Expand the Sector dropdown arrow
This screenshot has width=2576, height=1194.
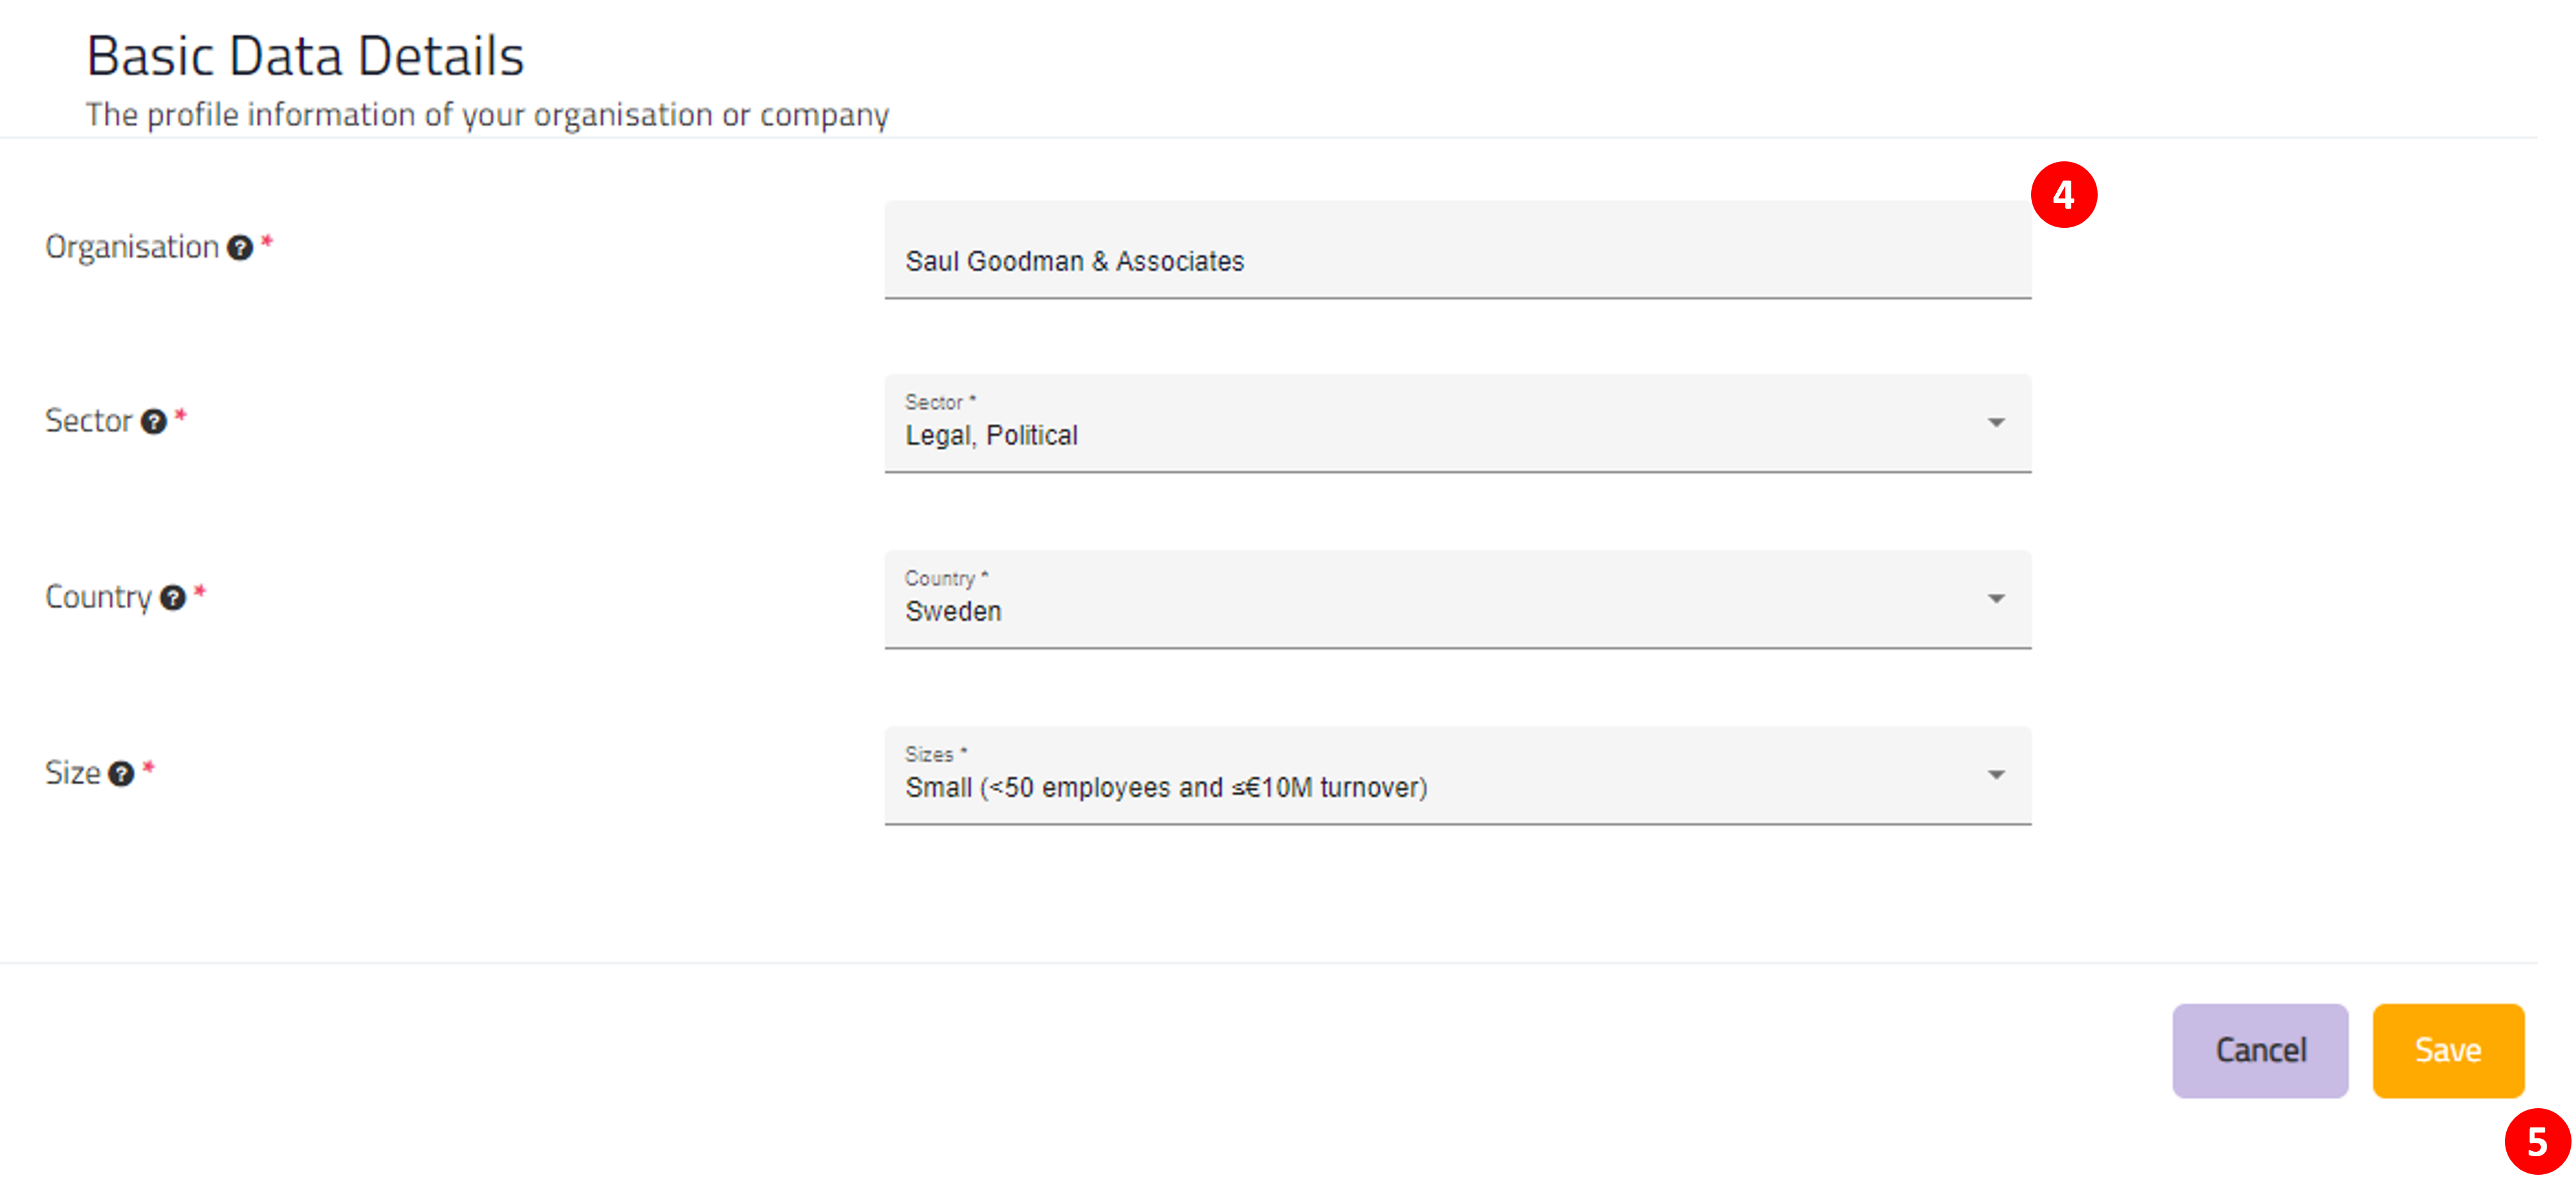tap(1996, 423)
